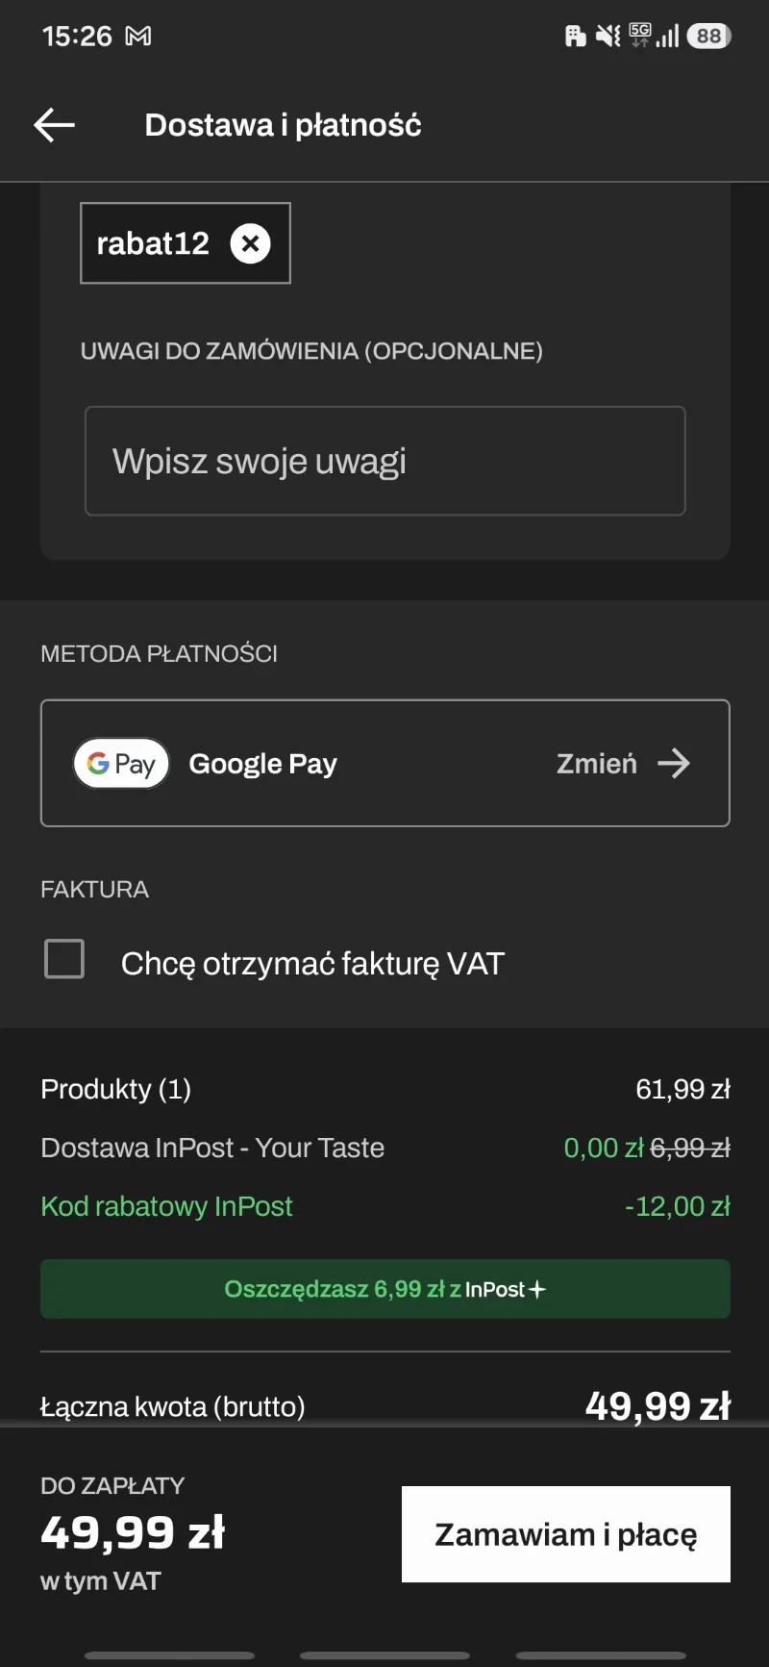
Task: Tap the Dostawa i płatność header title
Action: pos(283,125)
